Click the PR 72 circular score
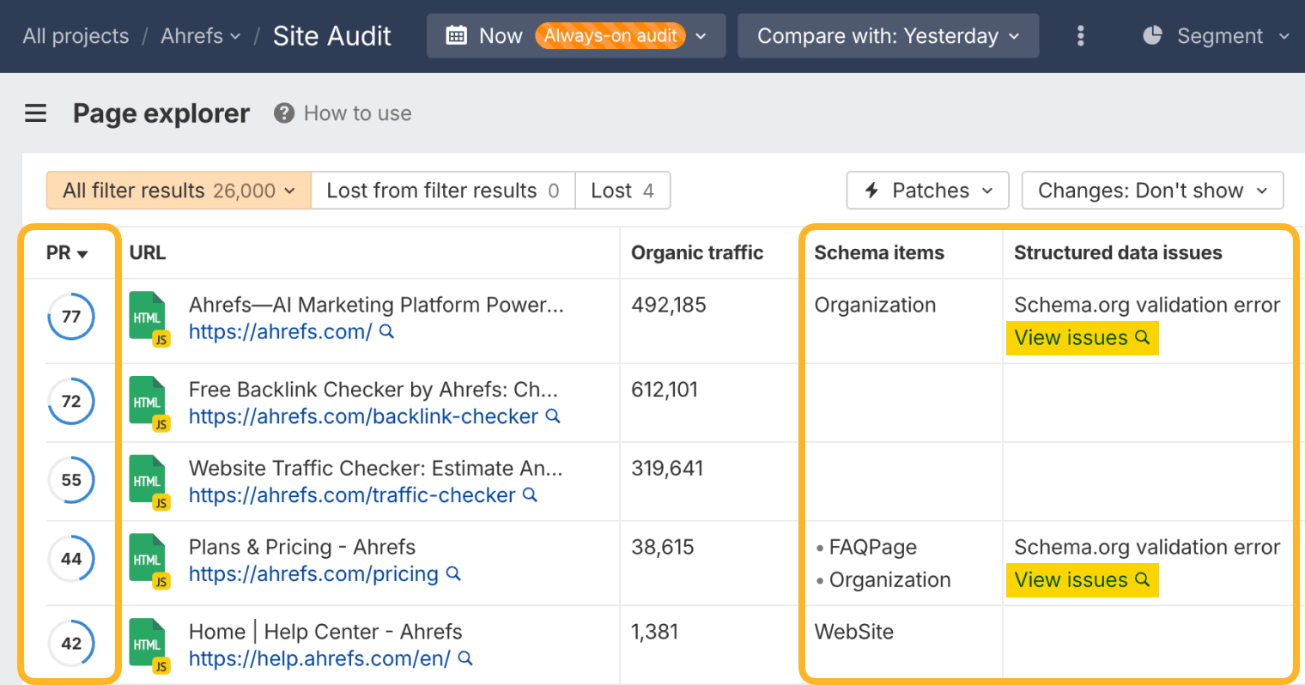This screenshot has height=685, width=1305. pyautogui.click(x=71, y=401)
